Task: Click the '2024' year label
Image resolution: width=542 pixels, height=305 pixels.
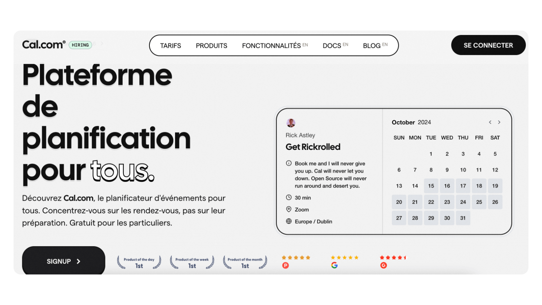Action: point(425,122)
